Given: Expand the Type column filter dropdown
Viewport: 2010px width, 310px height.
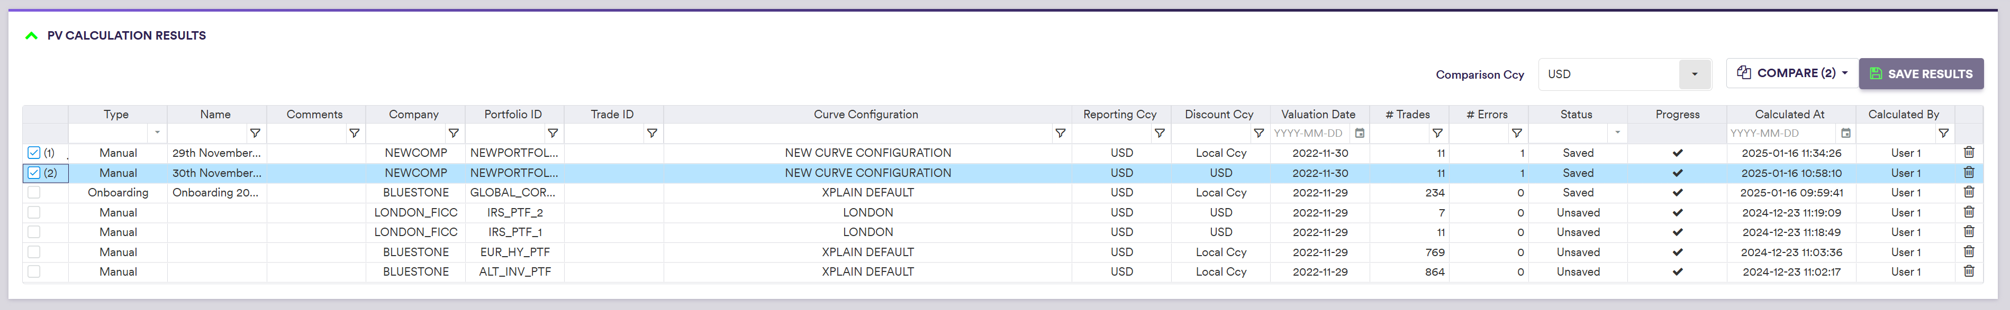Looking at the screenshot, I should coord(157,133).
